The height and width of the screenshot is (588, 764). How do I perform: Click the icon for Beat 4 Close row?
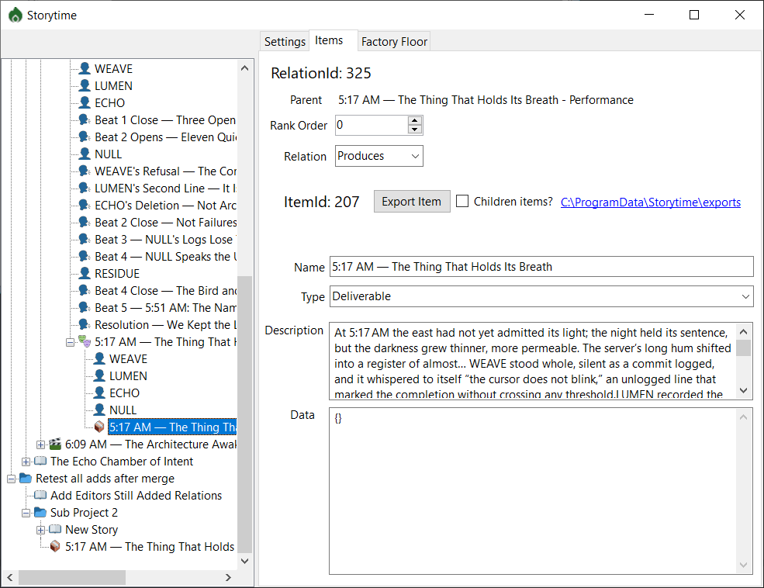click(x=85, y=290)
